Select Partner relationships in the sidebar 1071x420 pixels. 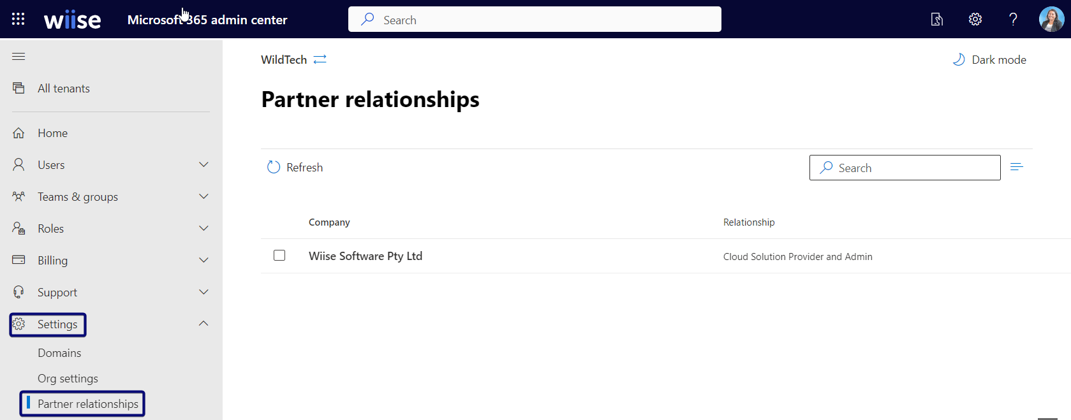[x=88, y=404]
